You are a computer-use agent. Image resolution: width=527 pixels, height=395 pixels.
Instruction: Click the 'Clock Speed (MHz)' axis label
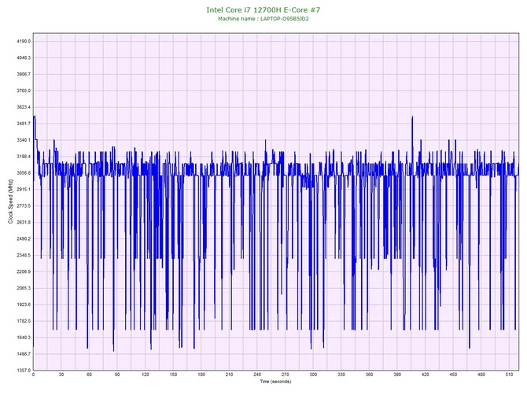[10, 201]
